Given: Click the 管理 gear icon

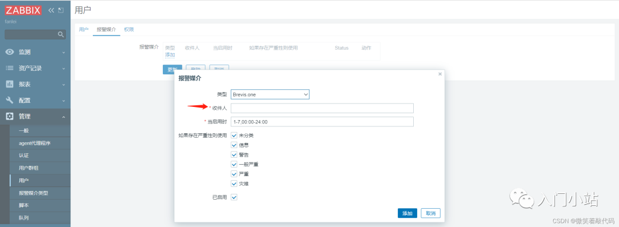Looking at the screenshot, I should tap(10, 116).
